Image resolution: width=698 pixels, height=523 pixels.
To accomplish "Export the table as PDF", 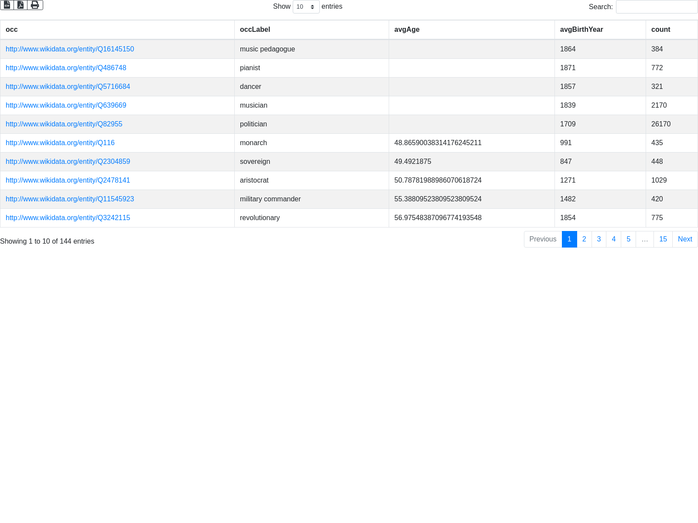I will pos(21,5).
